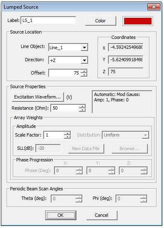Screen dimensions: 164x228
Task: Increase Resistance with the up spinner
Action: pos(82,106)
